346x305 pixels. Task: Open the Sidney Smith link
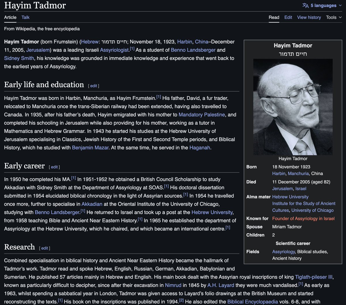pyautogui.click(x=19, y=58)
